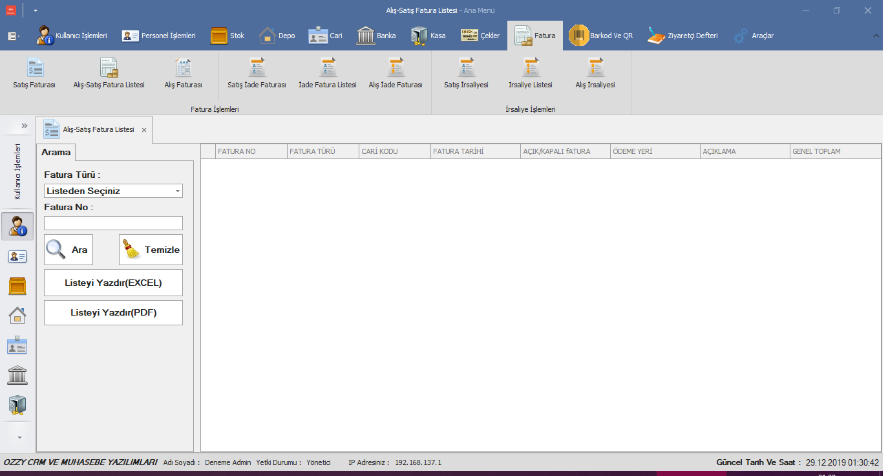Switch to the Stok ribbon tab

[x=227, y=36]
